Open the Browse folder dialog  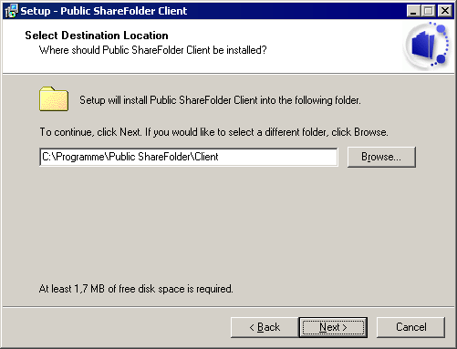381,157
